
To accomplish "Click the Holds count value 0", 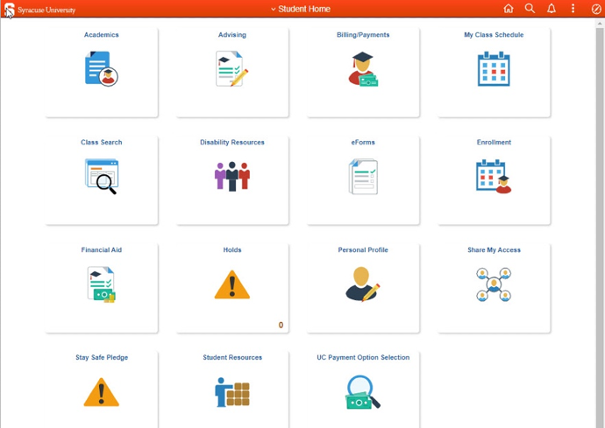I will click(x=281, y=325).
